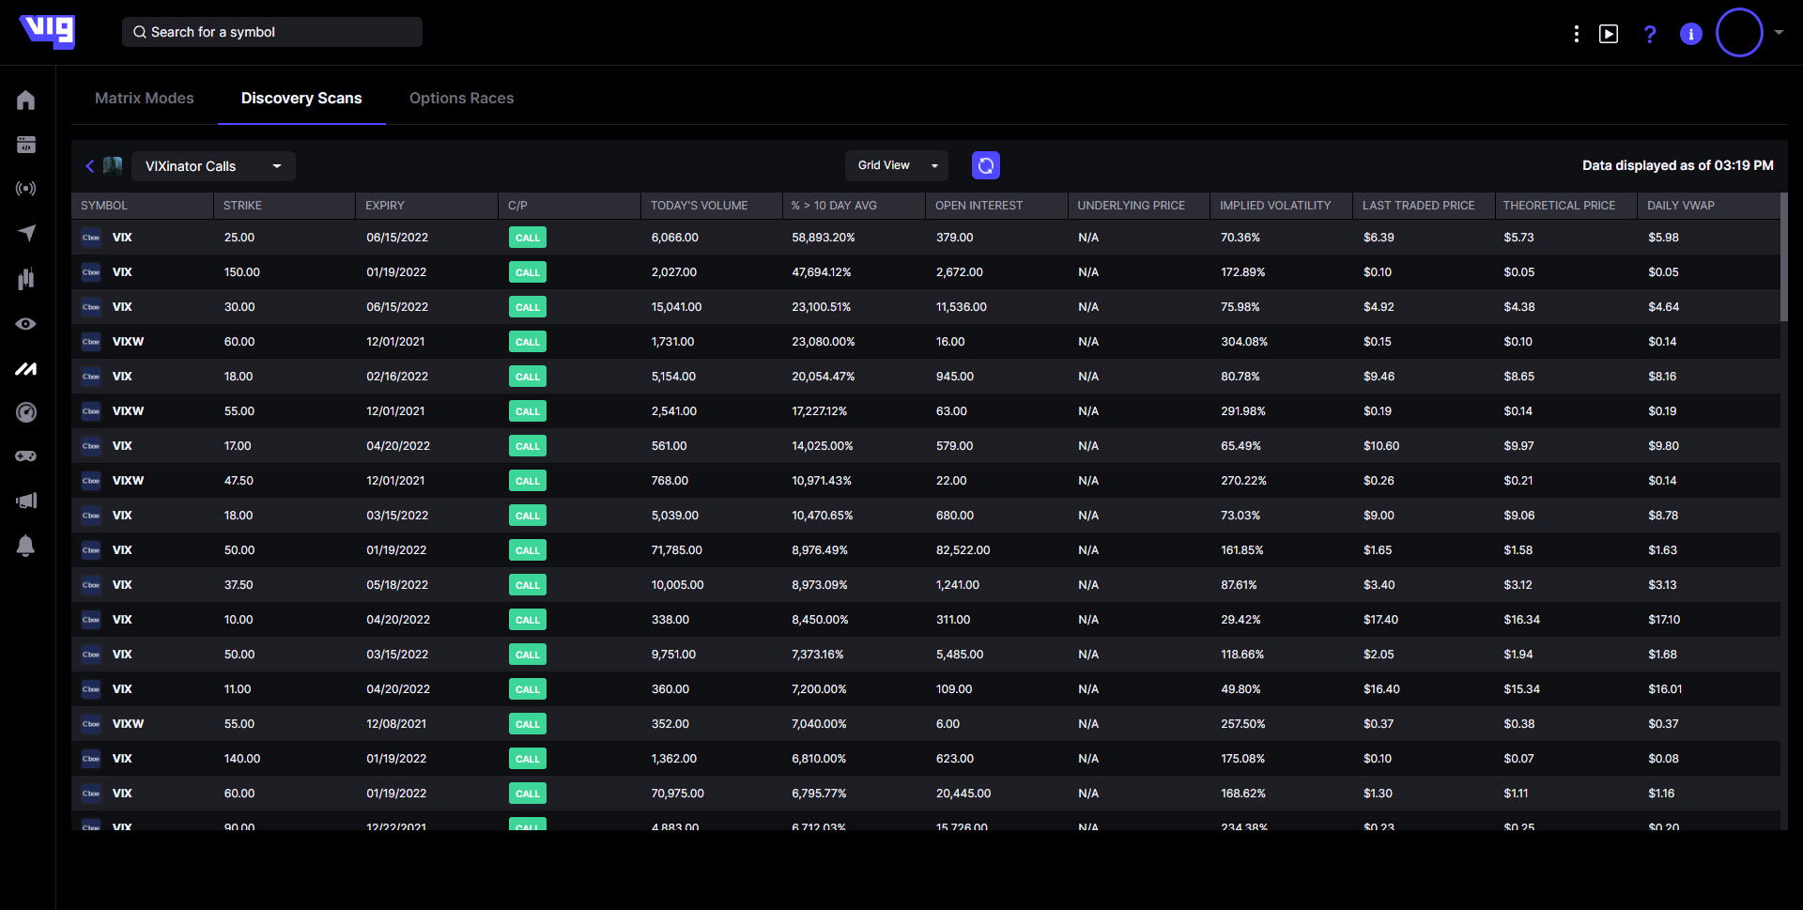Click the user profile avatar circle

click(x=1739, y=33)
